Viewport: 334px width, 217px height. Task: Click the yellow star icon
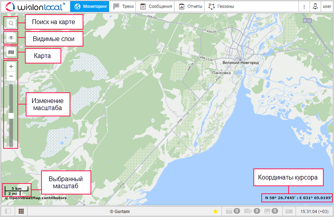[x=215, y=211]
